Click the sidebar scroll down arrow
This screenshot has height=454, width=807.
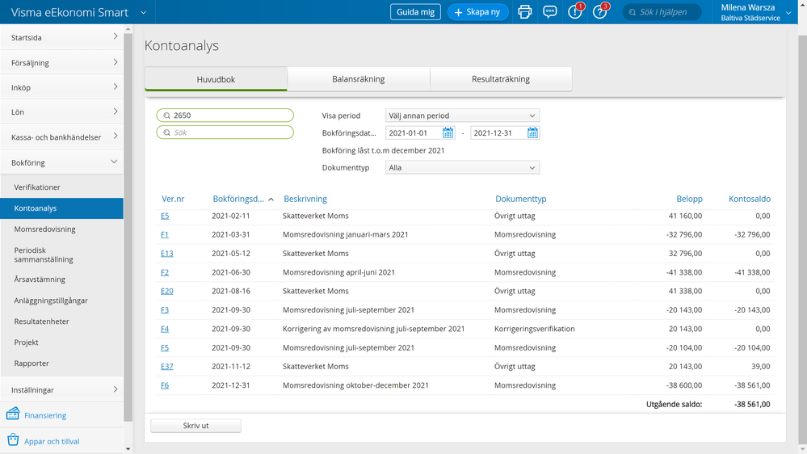128,449
